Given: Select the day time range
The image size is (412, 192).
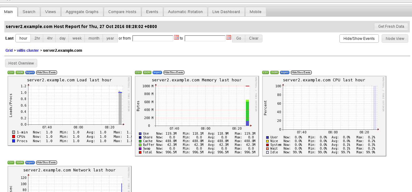Looking at the screenshot, I should coord(63,38).
